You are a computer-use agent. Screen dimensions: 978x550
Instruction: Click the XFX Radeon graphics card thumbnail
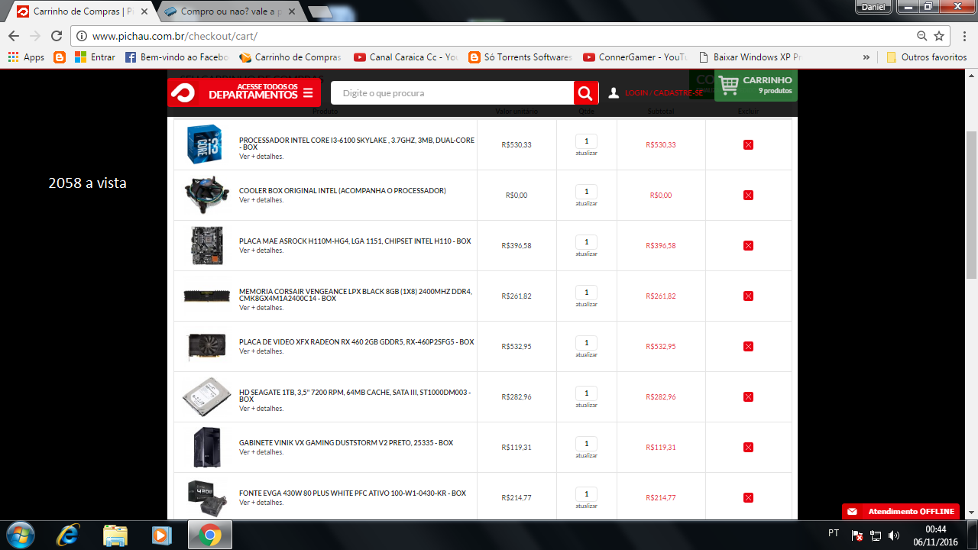[x=206, y=347]
